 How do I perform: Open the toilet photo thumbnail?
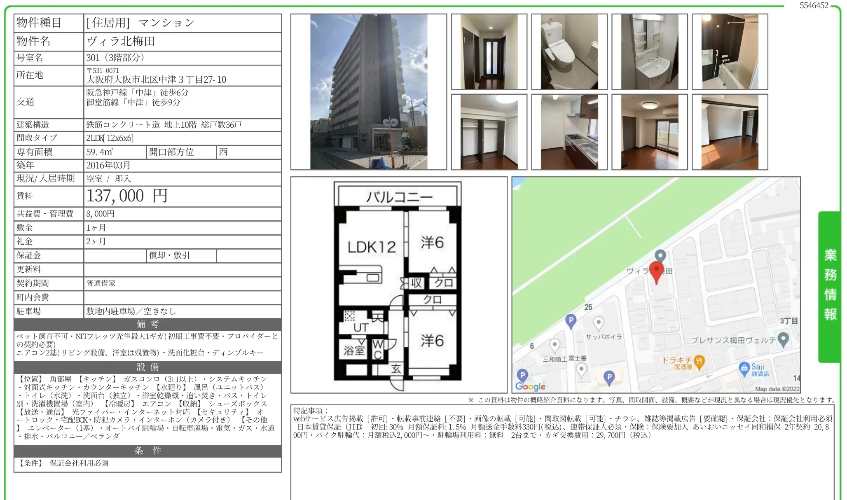[569, 52]
